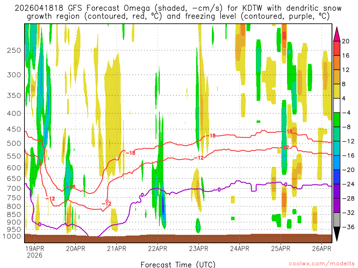Open the coolwx.com/modelts link
Image resolution: width=358 pixels, height=268 pixels.
322,264
